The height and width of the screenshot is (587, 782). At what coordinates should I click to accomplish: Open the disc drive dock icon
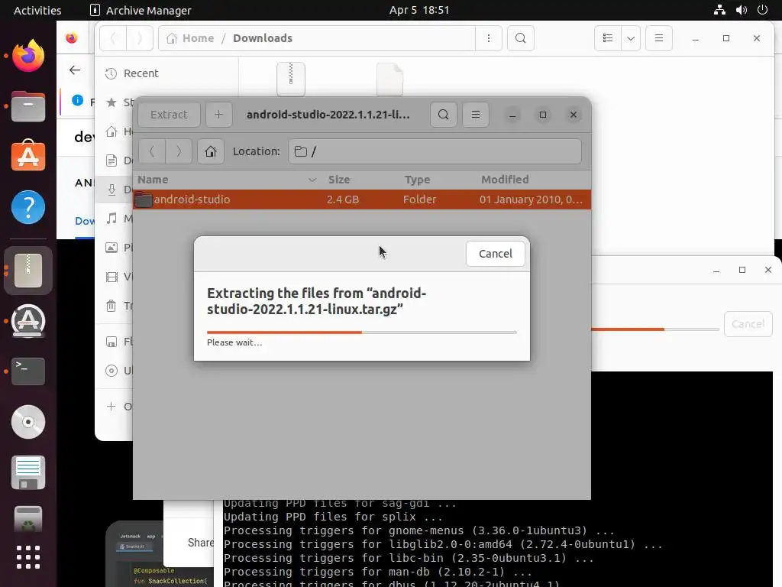point(28,422)
